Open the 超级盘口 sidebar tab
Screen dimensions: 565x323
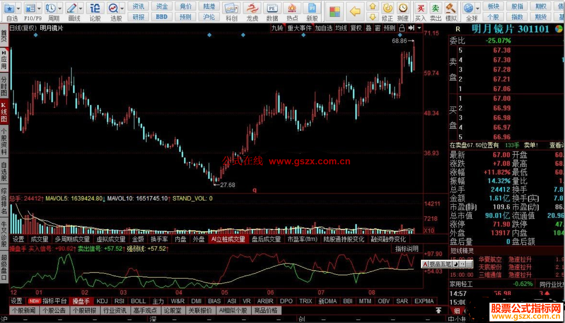(4, 267)
